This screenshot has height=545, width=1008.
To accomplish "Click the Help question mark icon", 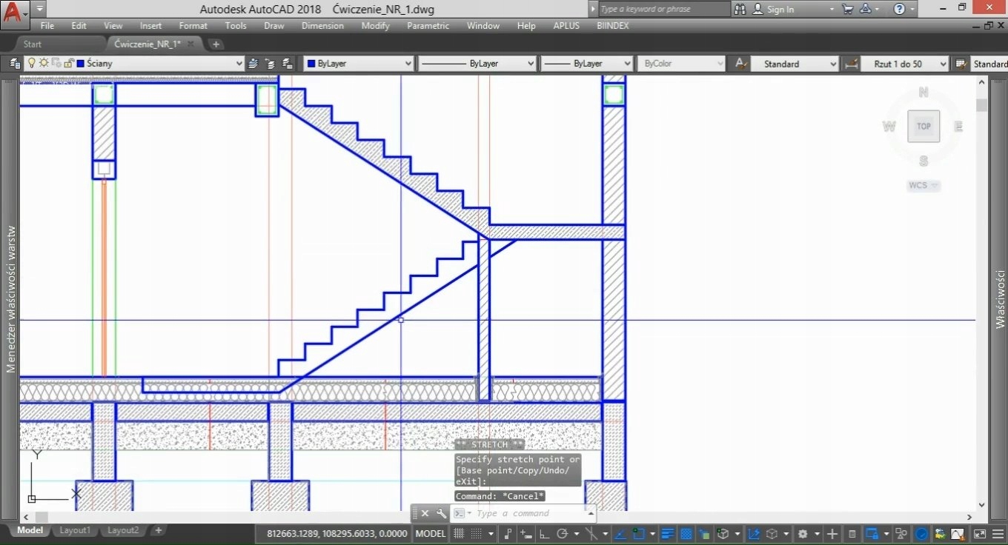I will coord(899,9).
